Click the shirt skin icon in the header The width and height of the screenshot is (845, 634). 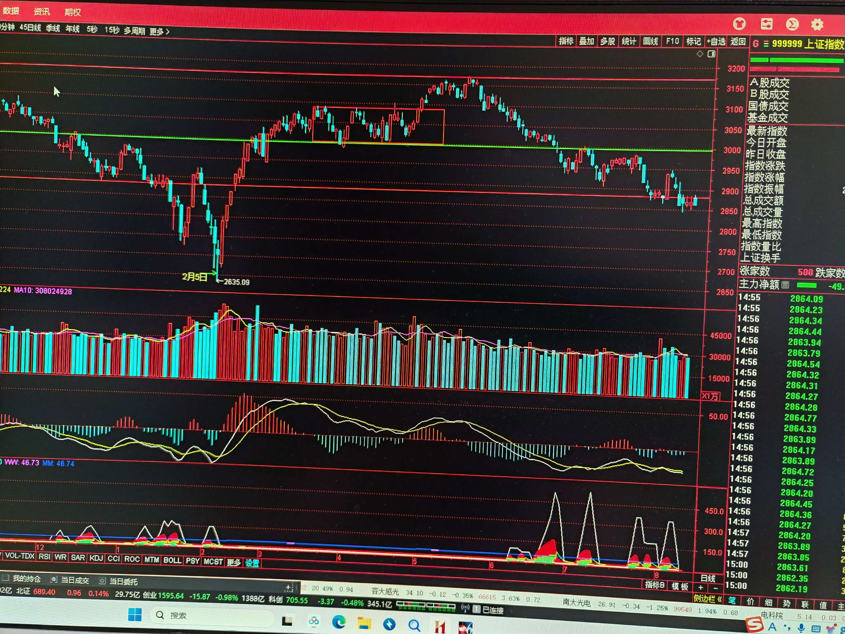point(739,24)
